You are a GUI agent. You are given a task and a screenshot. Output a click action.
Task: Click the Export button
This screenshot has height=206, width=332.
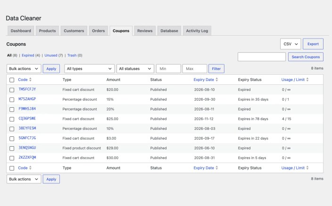coord(313,44)
